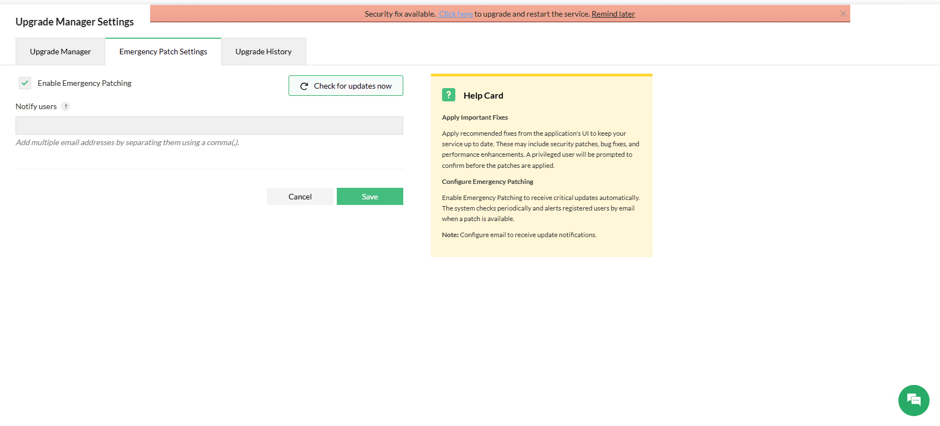Click the green Help Card question icon
This screenshot has width=940, height=426.
point(449,95)
